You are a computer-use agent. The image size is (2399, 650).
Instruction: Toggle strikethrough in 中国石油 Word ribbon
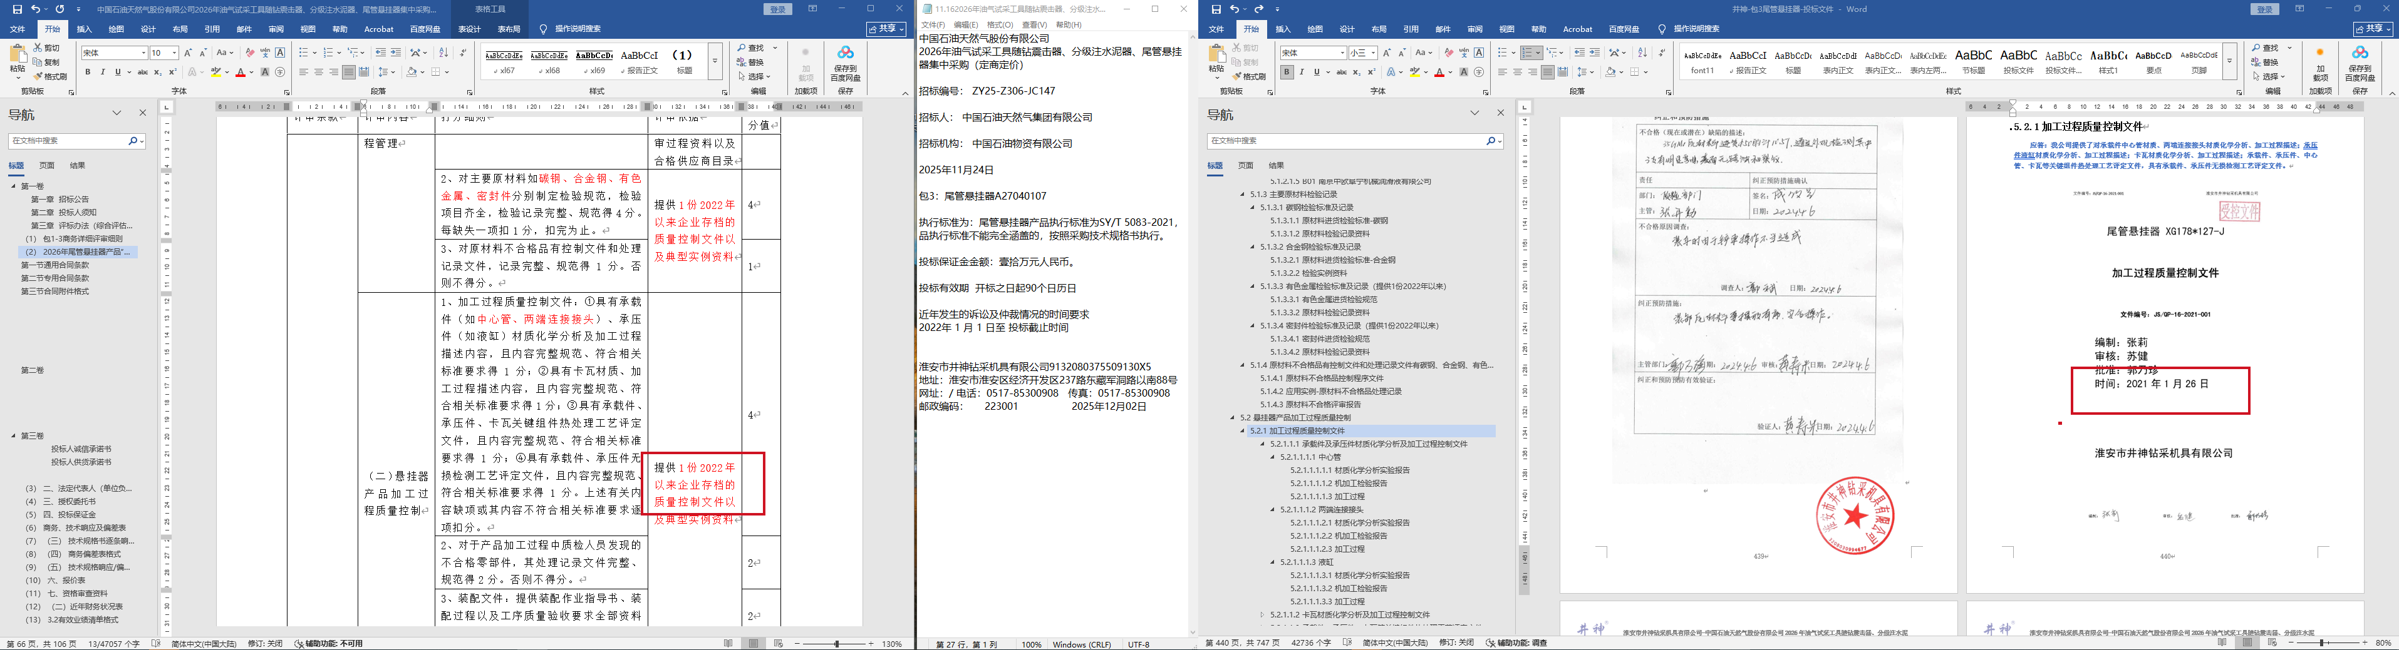[x=142, y=71]
